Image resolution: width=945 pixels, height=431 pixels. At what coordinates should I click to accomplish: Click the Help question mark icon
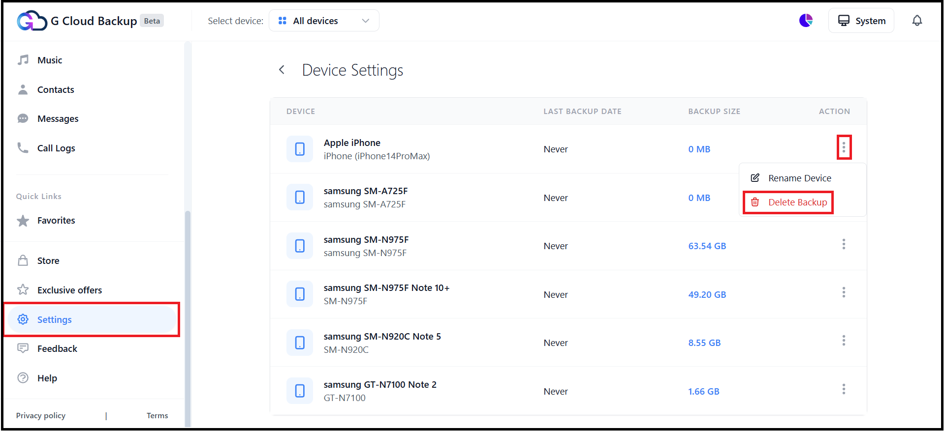[23, 378]
